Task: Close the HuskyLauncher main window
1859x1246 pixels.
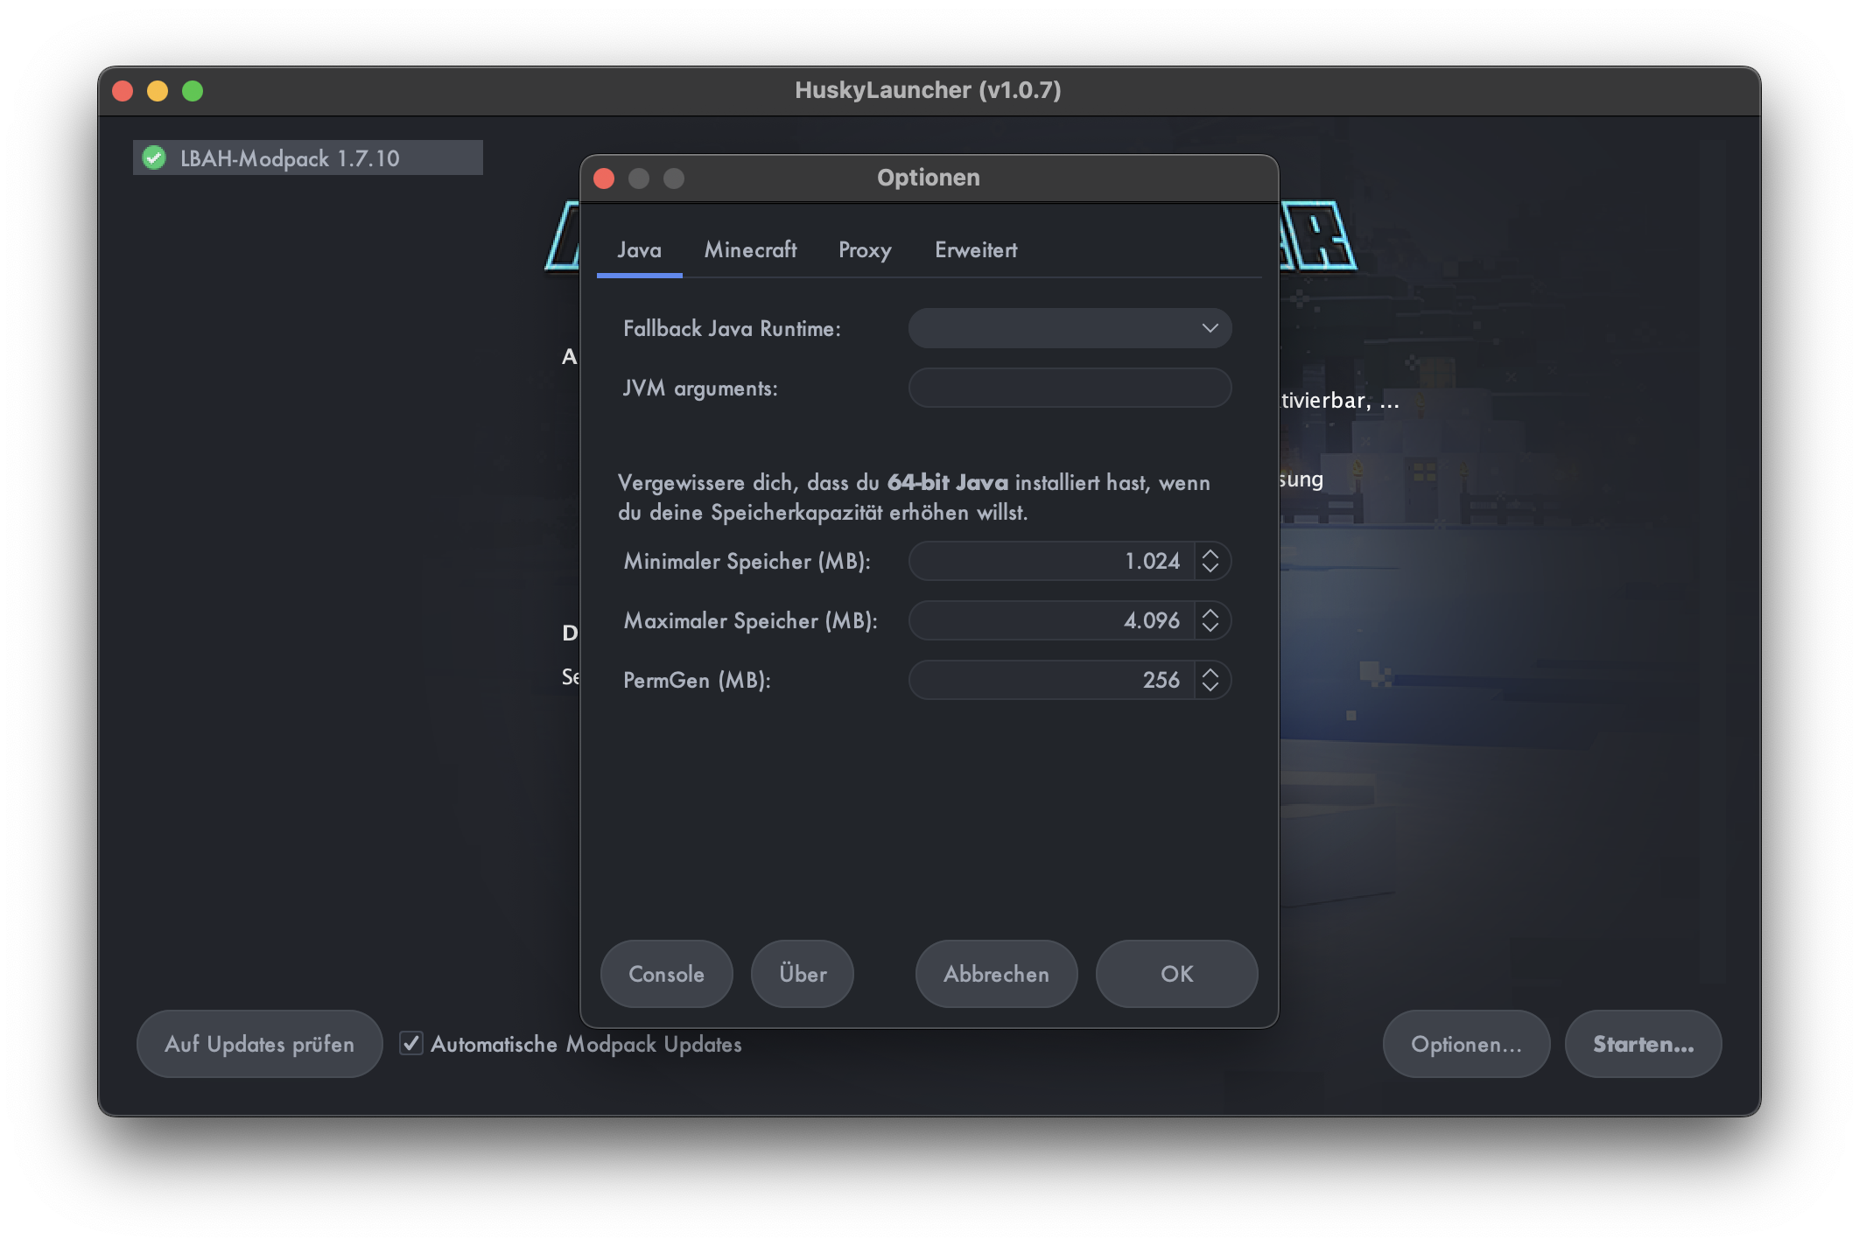Action: (123, 91)
